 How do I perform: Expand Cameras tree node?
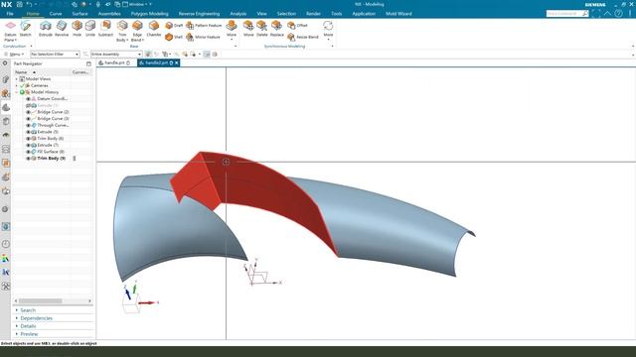coord(17,85)
